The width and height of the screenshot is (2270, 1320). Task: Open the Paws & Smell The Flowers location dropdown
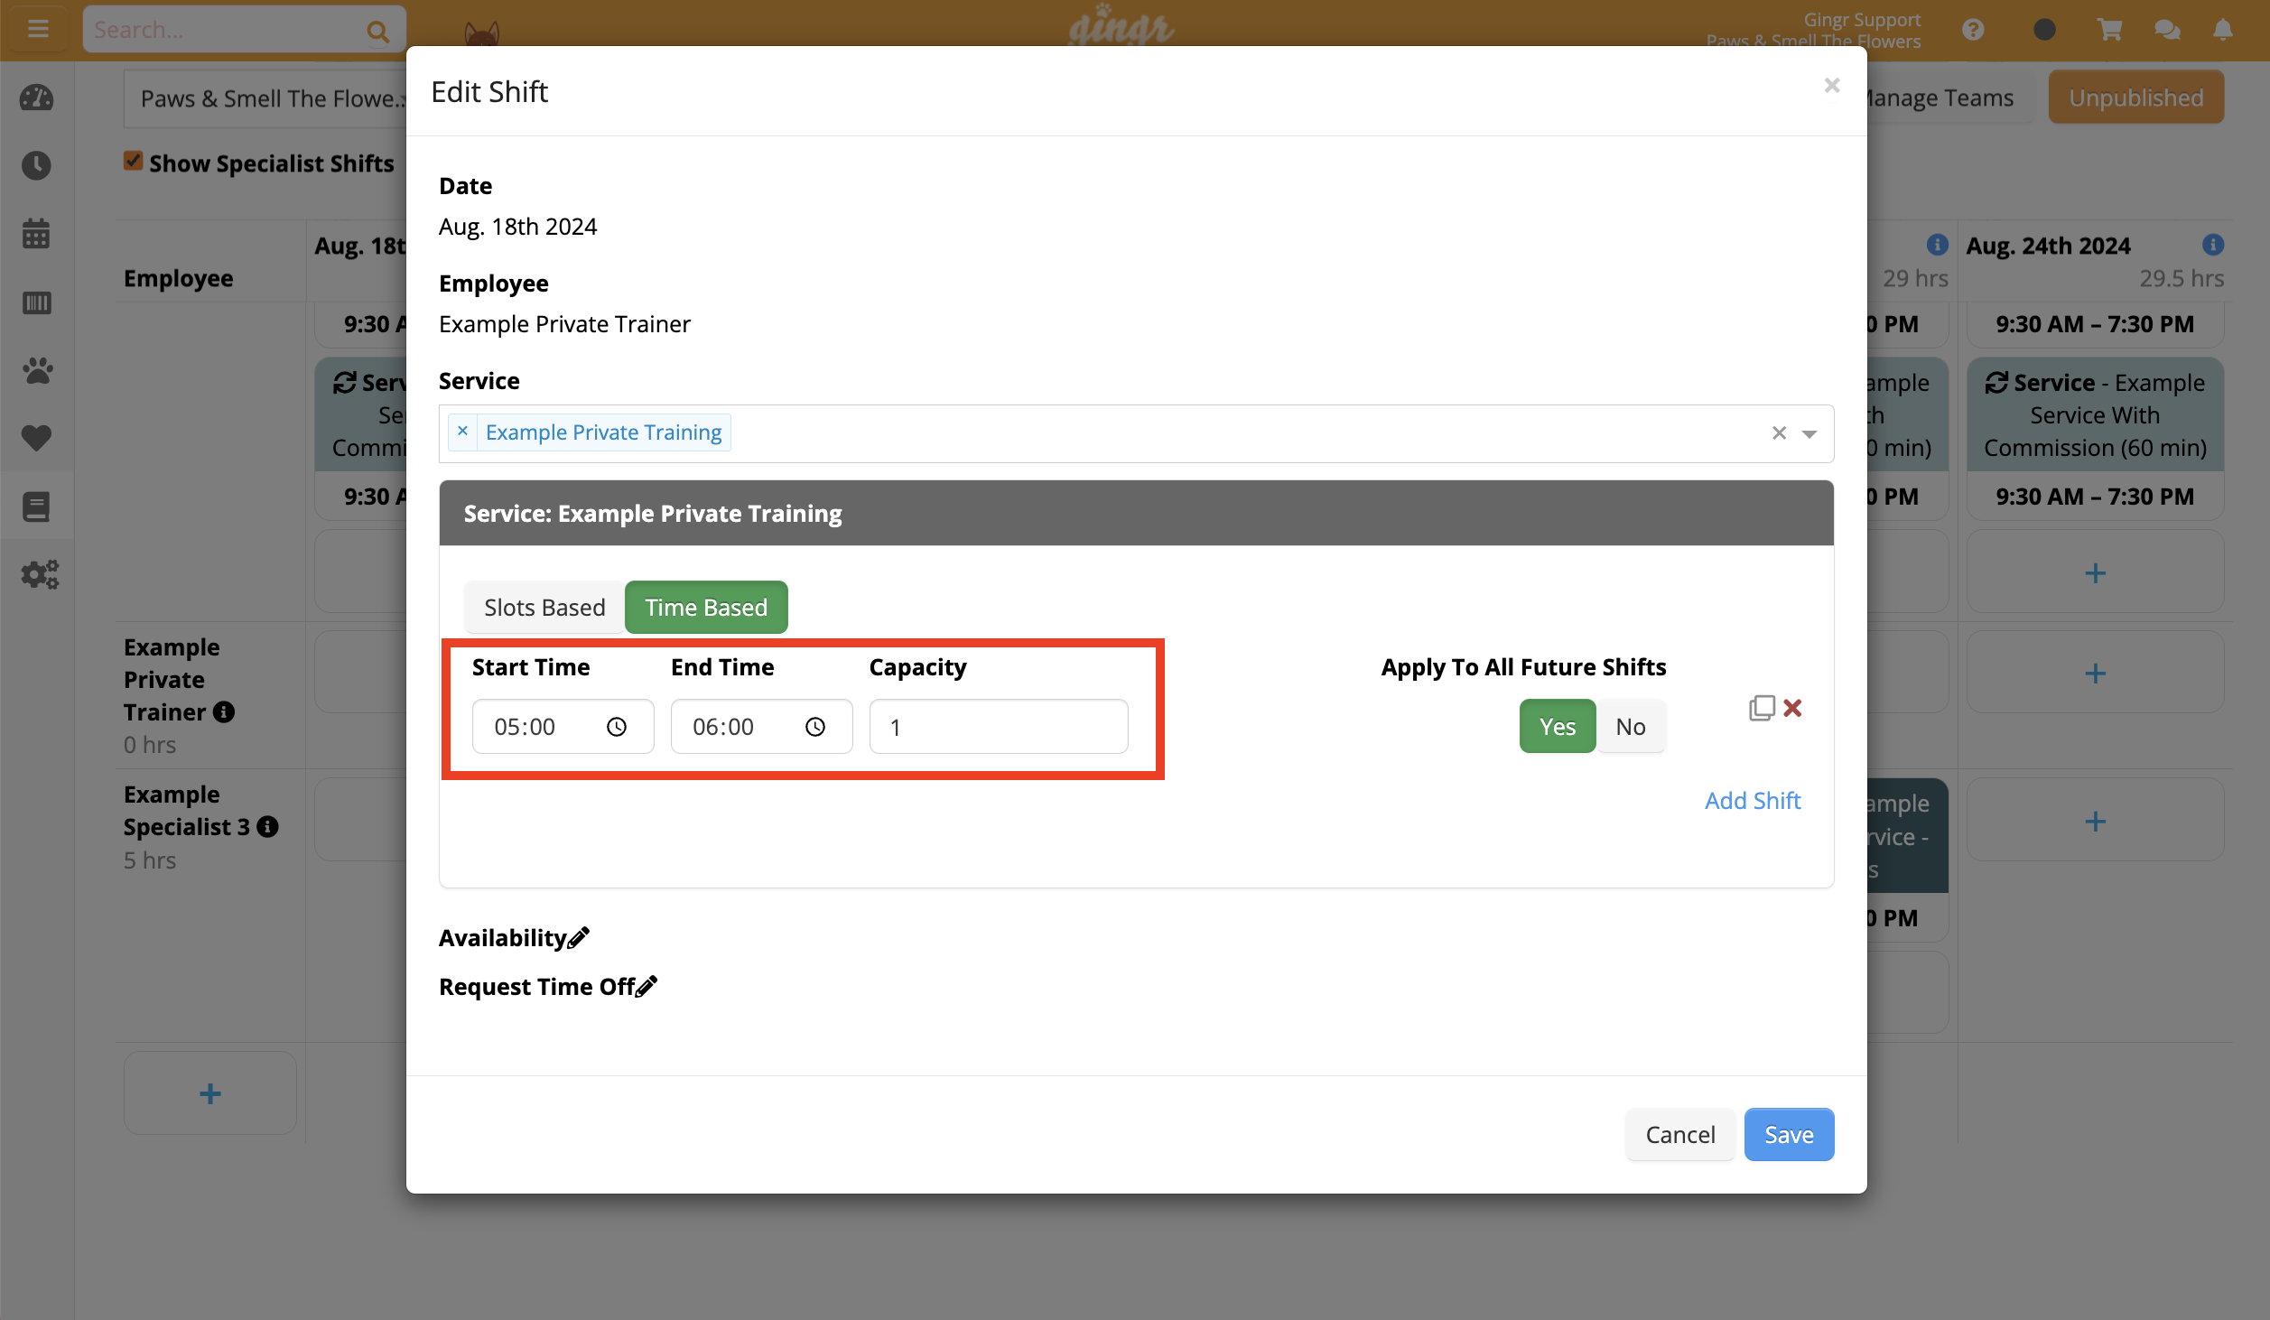point(266,98)
